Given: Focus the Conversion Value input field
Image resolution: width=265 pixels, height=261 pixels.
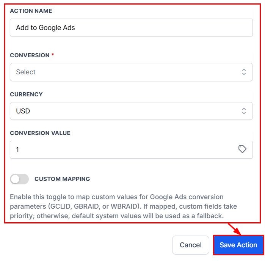Looking at the screenshot, I should pos(131,150).
